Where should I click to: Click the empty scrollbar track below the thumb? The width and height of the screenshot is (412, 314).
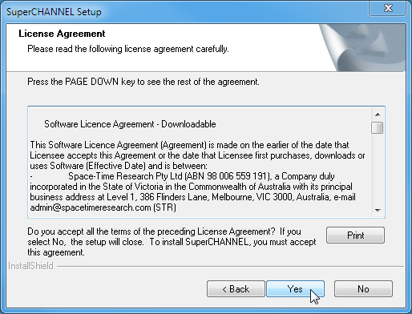click(378, 169)
